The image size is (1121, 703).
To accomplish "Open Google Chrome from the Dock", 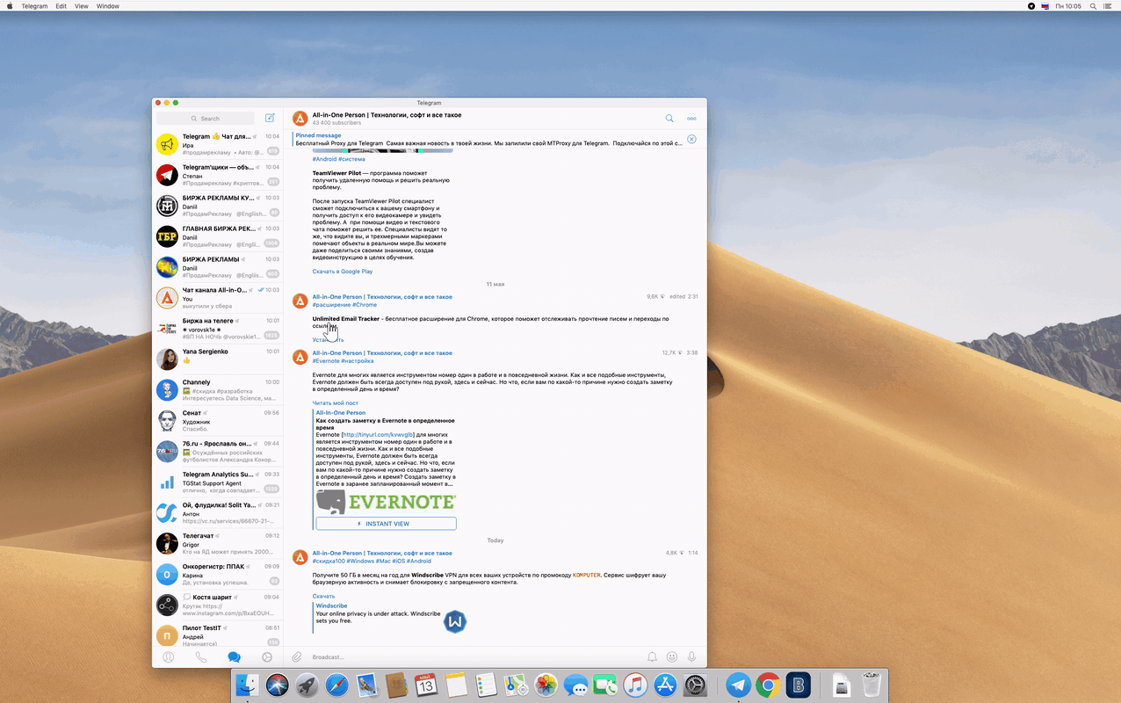I will (x=769, y=685).
